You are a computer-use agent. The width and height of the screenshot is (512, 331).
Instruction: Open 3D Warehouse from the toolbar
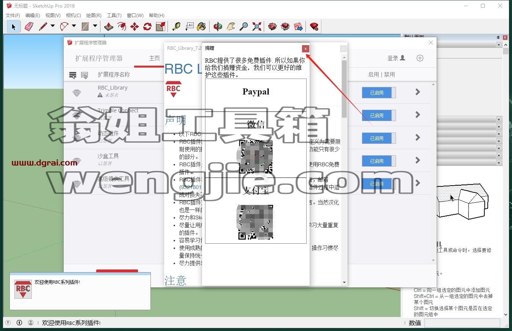(x=272, y=26)
